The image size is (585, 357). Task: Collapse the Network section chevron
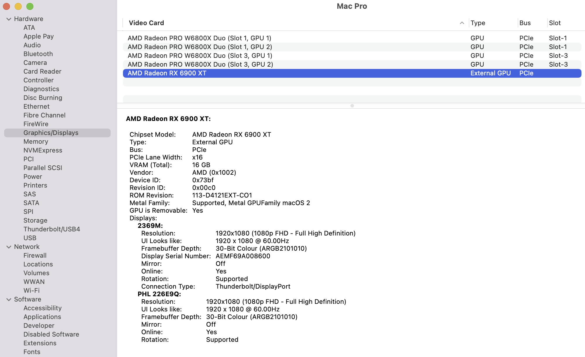[9, 247]
